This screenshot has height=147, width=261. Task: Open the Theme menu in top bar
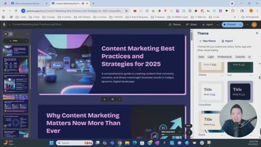pos(175,25)
